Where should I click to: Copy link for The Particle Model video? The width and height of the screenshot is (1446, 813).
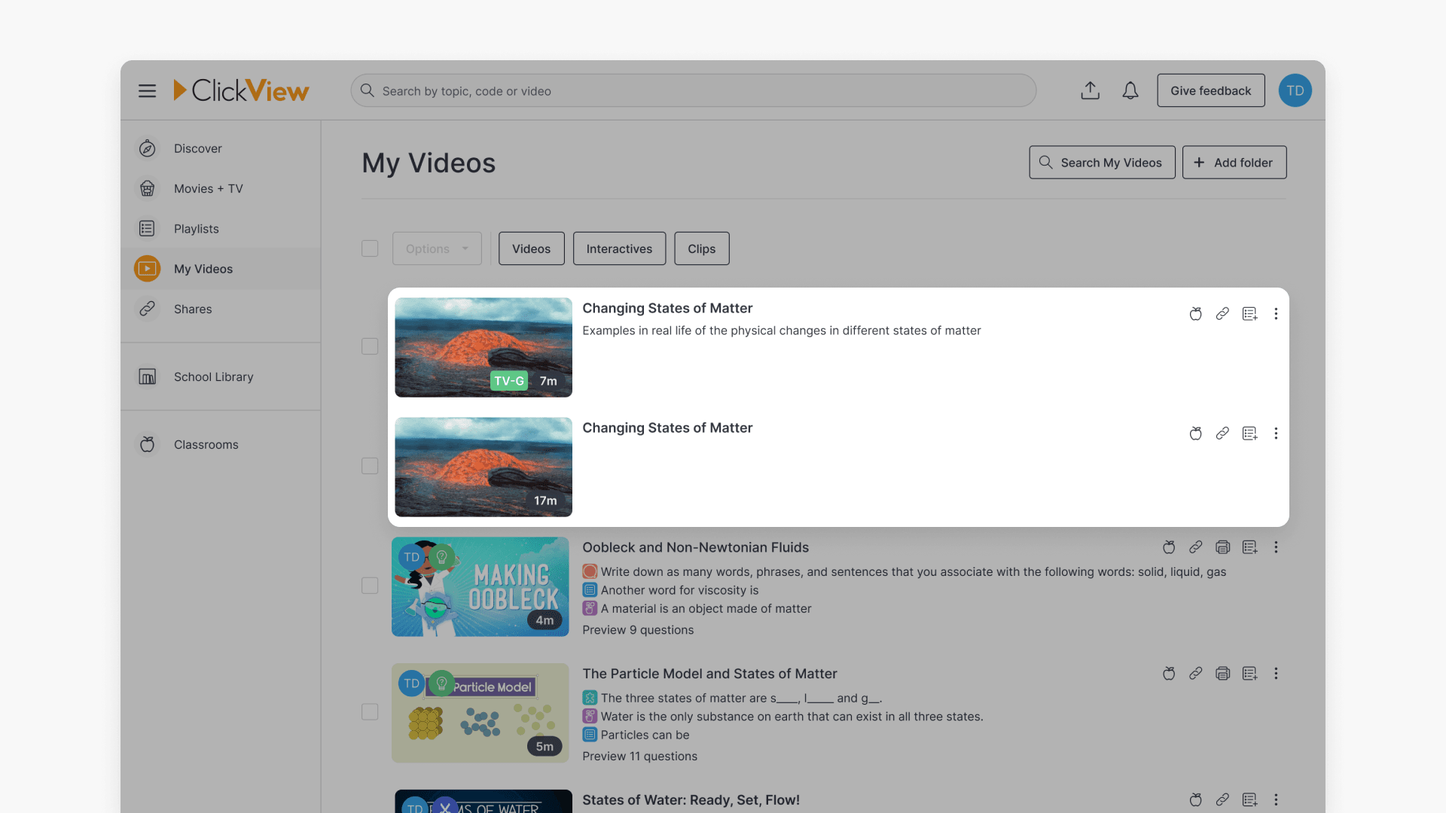coord(1195,674)
